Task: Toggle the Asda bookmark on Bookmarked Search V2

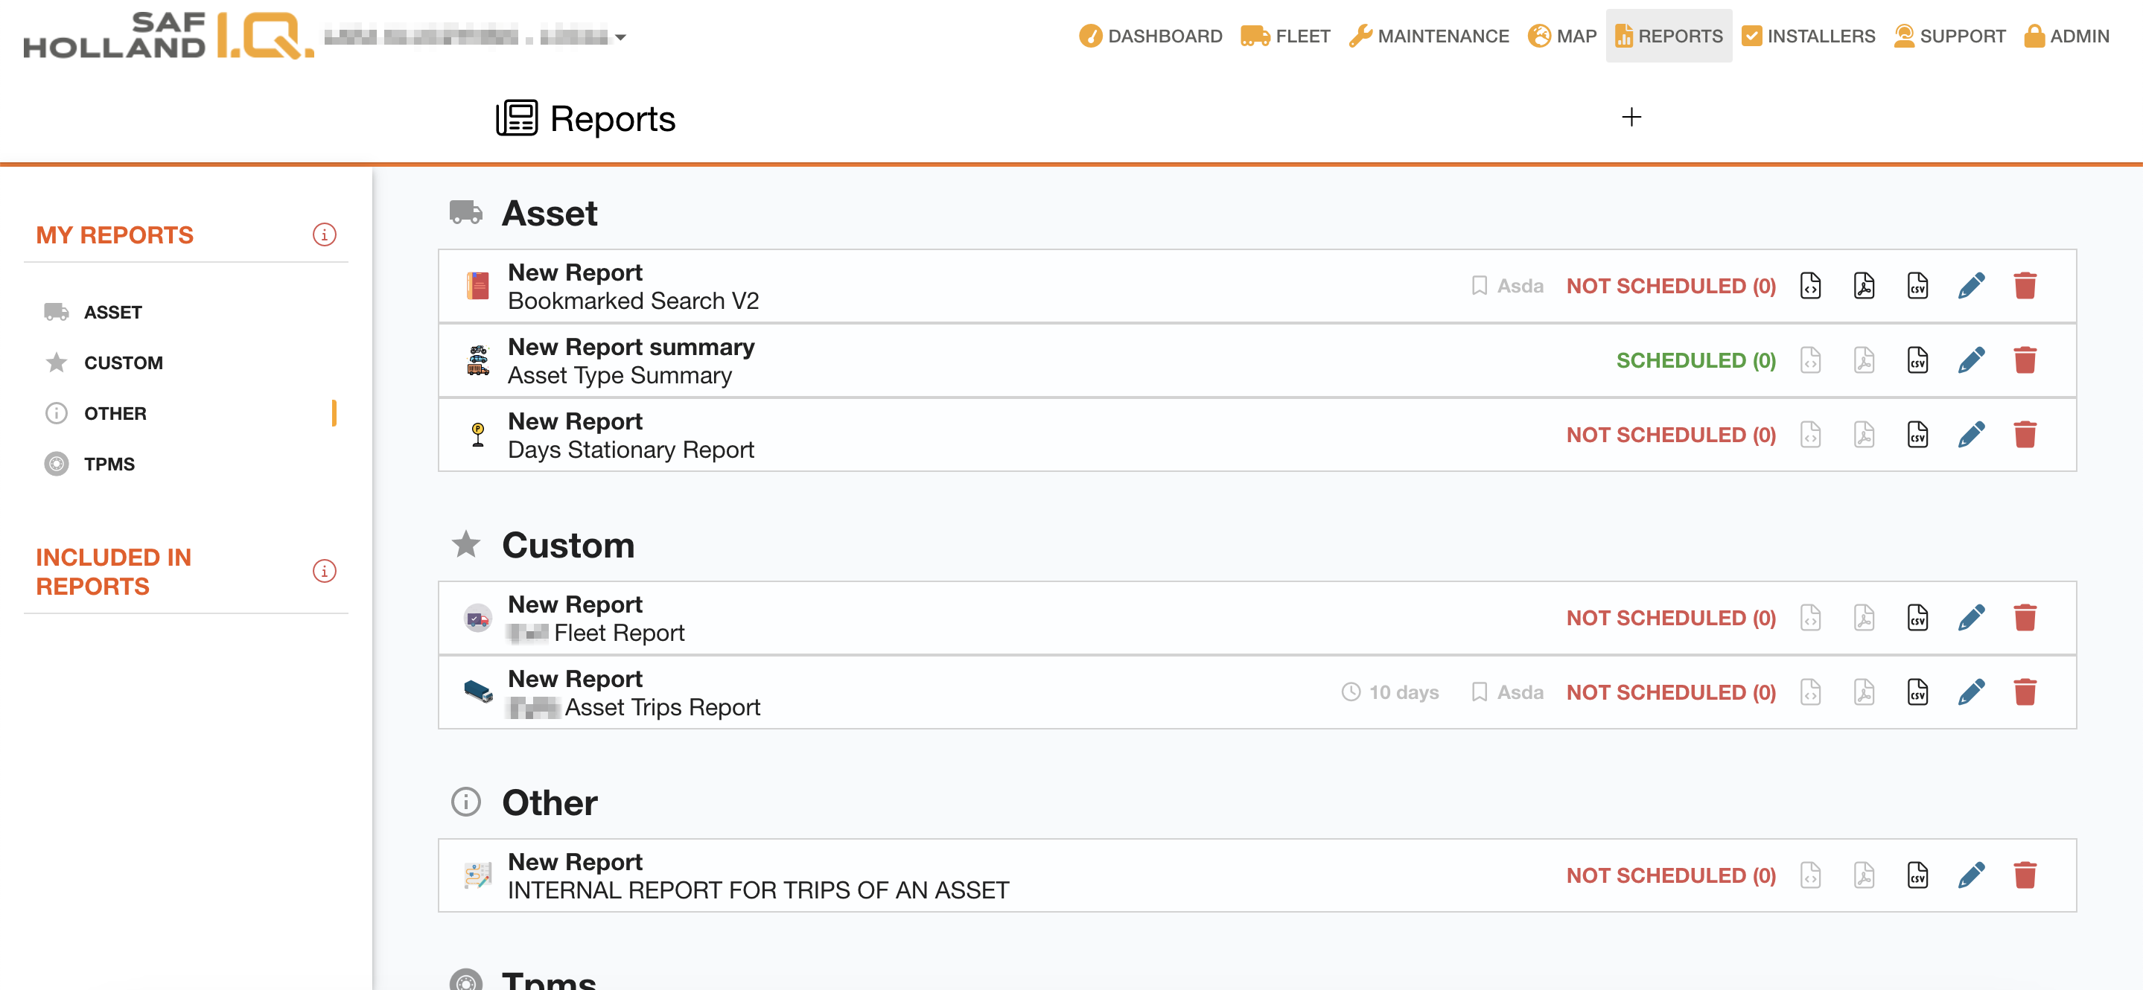Action: pyautogui.click(x=1479, y=285)
